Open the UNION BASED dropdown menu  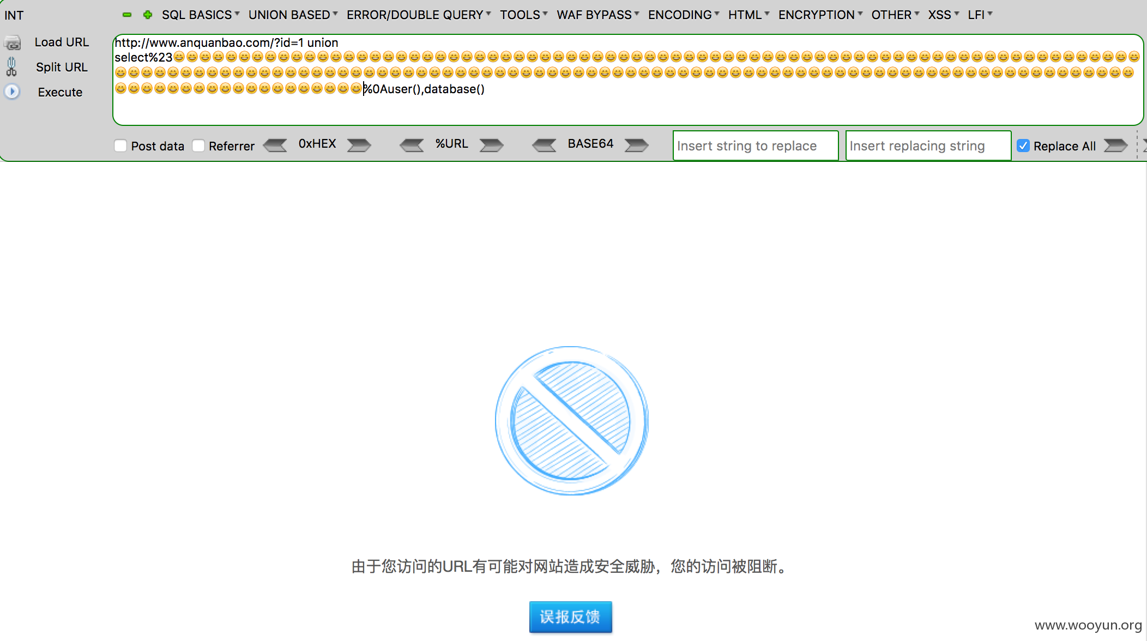293,15
